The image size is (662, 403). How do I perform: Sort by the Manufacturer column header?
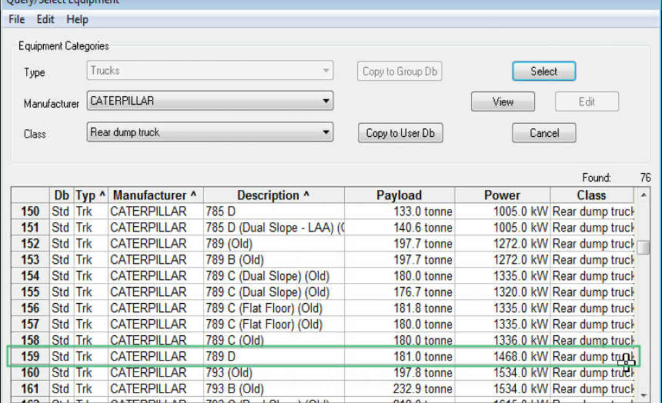click(x=155, y=195)
